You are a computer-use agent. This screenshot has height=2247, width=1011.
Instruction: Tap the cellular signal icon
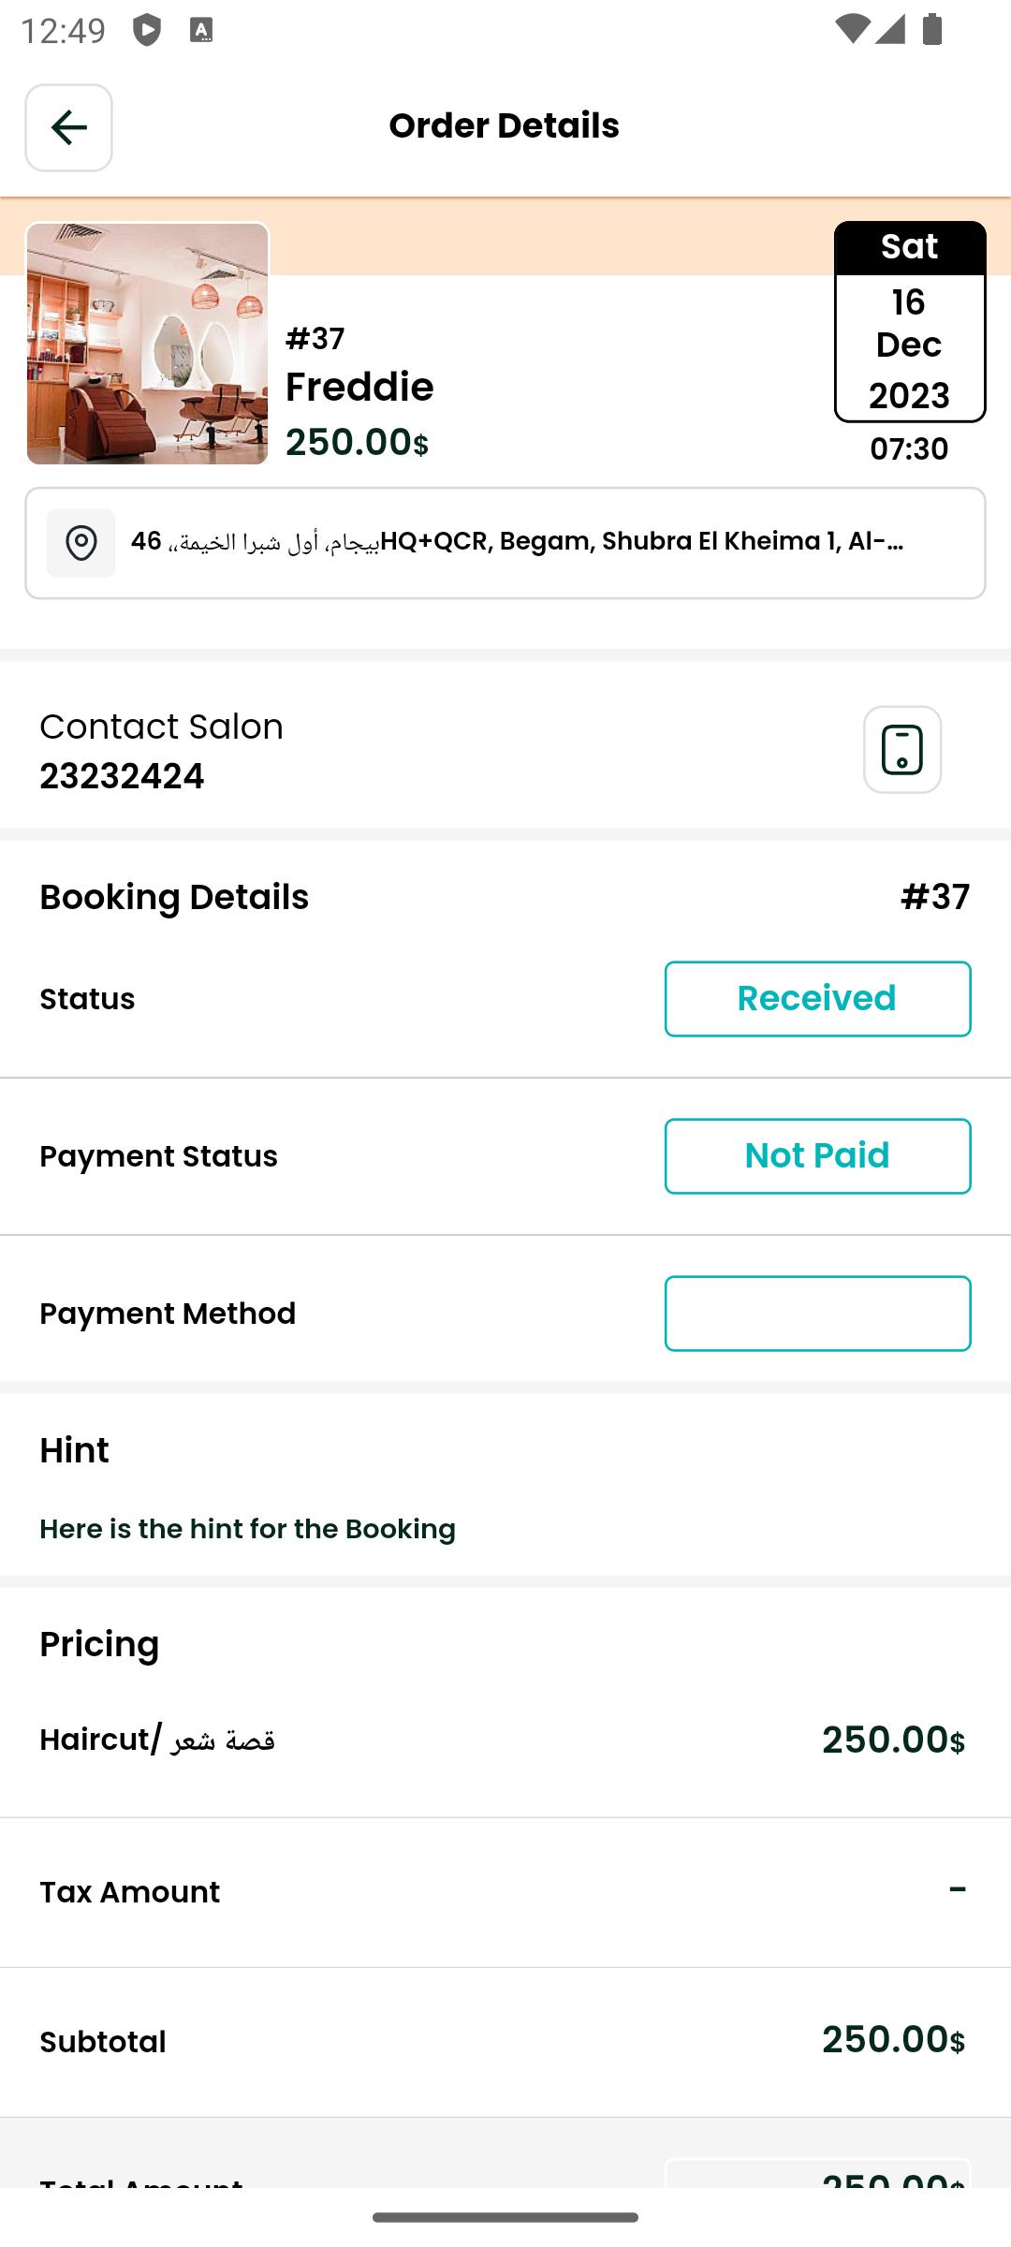pyautogui.click(x=890, y=30)
